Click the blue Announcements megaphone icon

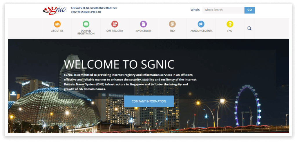coord(201,24)
